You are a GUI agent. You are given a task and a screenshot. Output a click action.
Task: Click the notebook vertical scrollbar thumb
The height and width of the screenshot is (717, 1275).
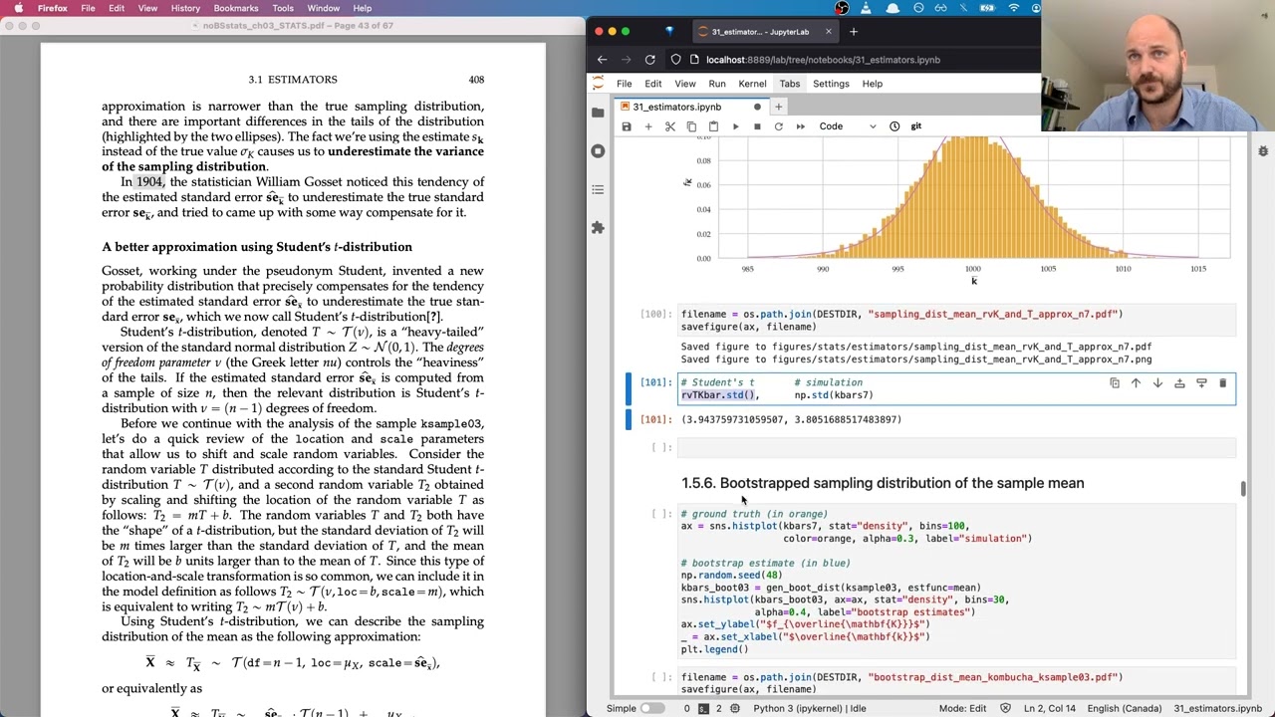coord(1243,489)
